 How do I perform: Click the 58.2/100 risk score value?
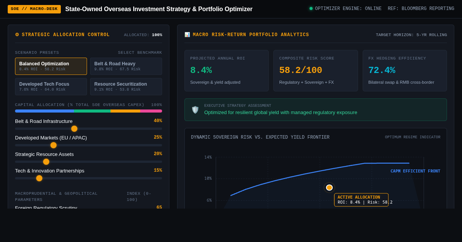coord(301,70)
